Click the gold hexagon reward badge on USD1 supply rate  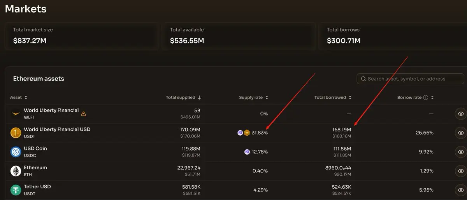[247, 133]
